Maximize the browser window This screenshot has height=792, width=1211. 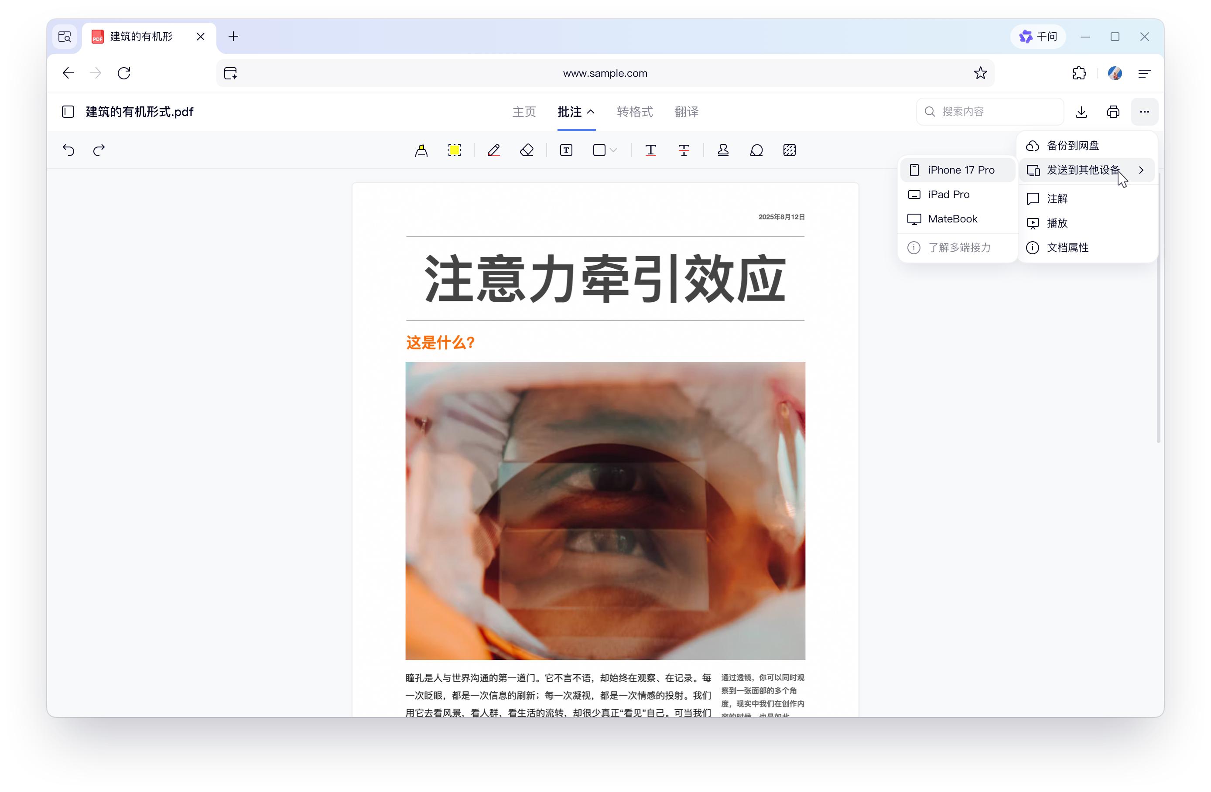(x=1115, y=37)
